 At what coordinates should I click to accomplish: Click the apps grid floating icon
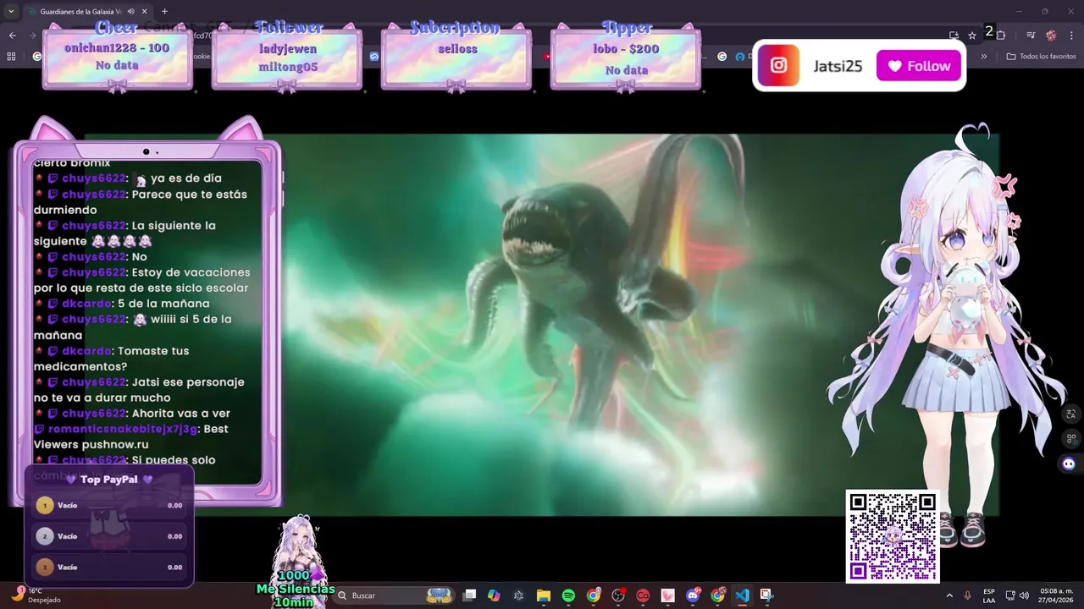coord(1071,439)
